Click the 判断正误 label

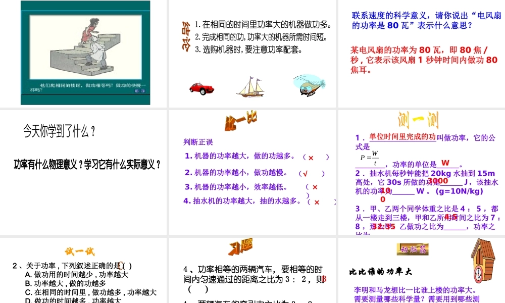click(x=198, y=142)
